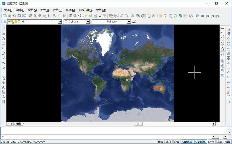
Task: Click the Redo arrow icon
Action: tap(126, 16)
